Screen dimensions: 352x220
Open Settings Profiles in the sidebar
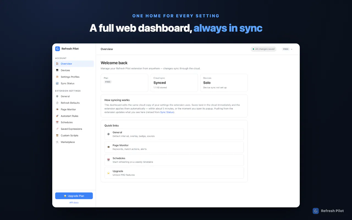pyautogui.click(x=74, y=77)
